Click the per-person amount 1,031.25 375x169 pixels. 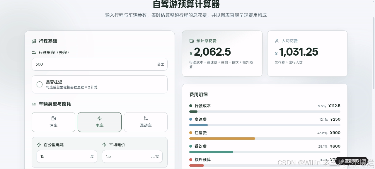(299, 52)
